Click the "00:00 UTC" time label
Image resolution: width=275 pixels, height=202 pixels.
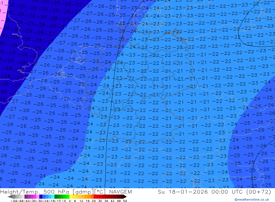(227, 192)
